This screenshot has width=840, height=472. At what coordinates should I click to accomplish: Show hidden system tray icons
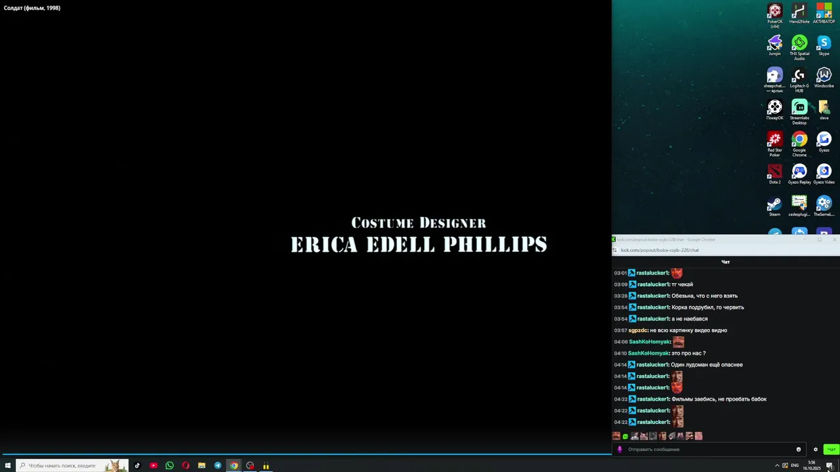pos(777,465)
